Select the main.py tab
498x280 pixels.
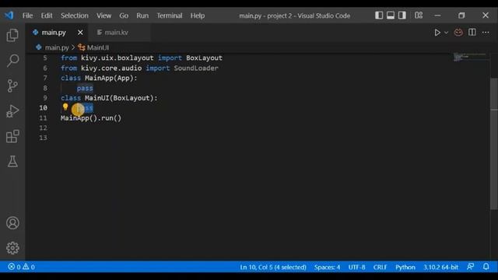pos(54,33)
